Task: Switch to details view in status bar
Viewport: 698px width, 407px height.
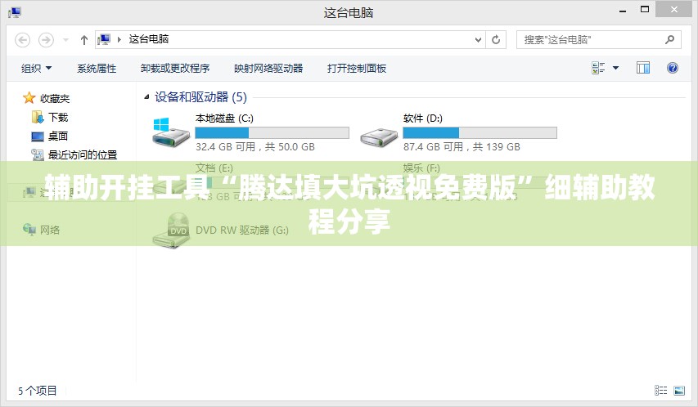Action: [x=660, y=391]
